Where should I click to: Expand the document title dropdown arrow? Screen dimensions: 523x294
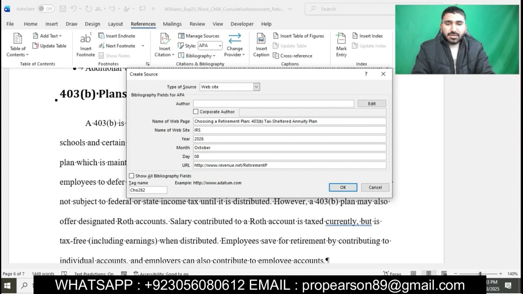pyautogui.click(x=290, y=9)
